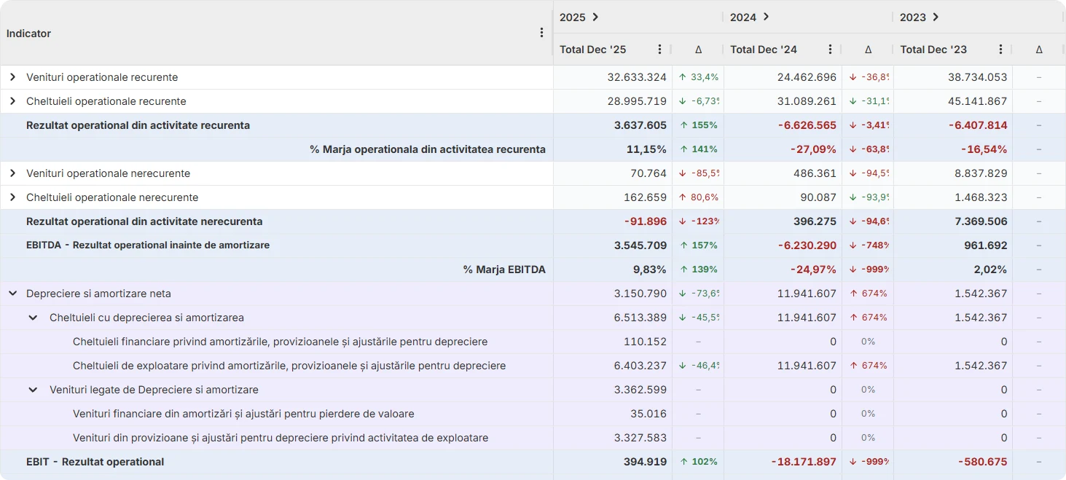The height and width of the screenshot is (480, 1066).
Task: Select the value 7.369.506
Action: click(x=981, y=221)
